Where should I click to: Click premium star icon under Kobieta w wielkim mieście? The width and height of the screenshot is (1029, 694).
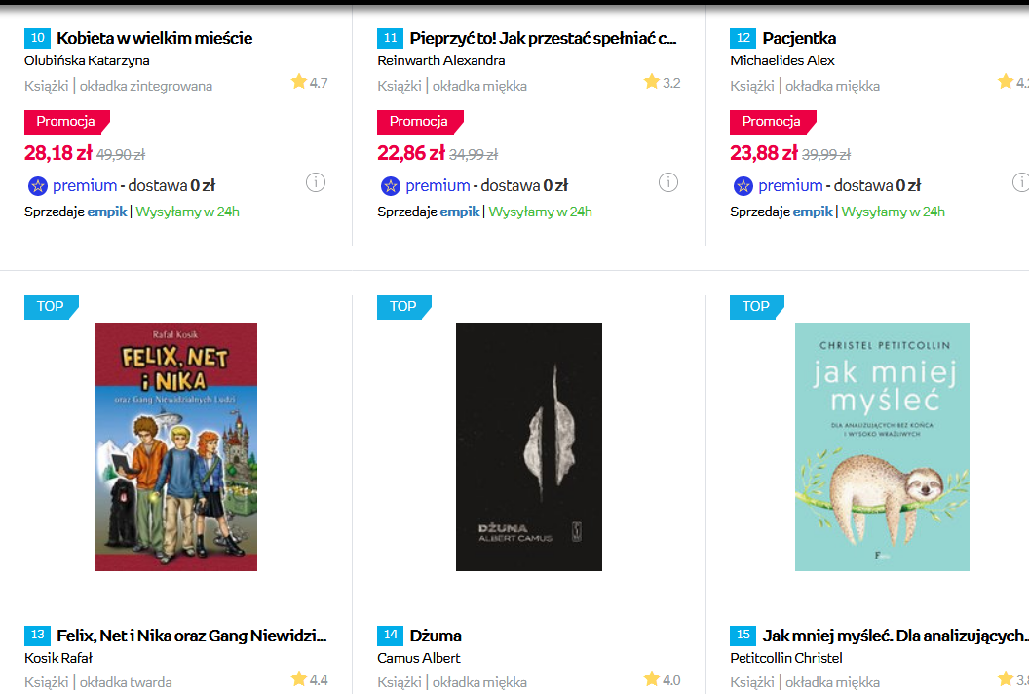(x=37, y=186)
